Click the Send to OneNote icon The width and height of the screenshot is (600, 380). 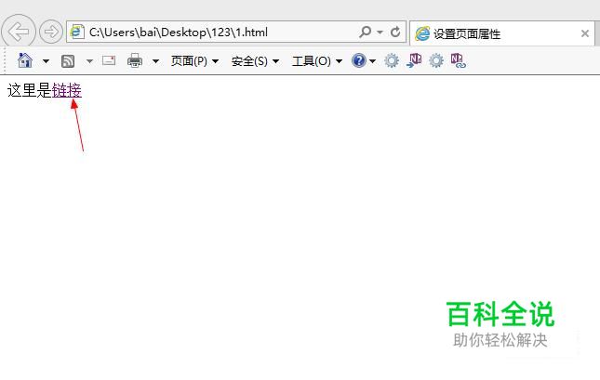coord(414,60)
